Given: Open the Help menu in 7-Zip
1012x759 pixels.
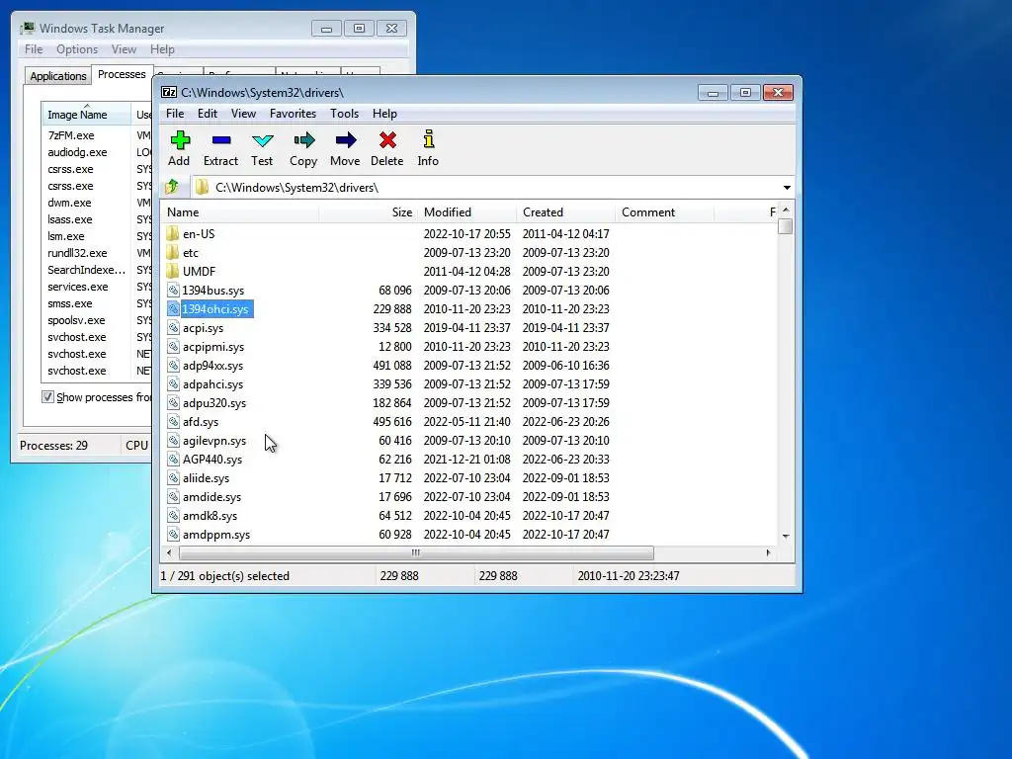Looking at the screenshot, I should [x=384, y=114].
